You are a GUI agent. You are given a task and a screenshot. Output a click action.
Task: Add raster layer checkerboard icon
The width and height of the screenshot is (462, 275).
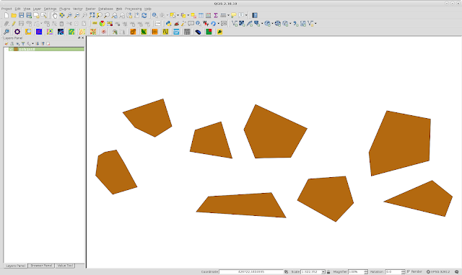click(242, 24)
